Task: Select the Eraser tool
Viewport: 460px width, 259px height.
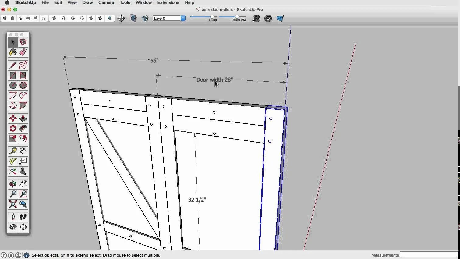Action: pyautogui.click(x=23, y=52)
